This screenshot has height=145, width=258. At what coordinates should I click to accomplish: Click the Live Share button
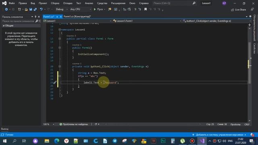(x=238, y=10)
